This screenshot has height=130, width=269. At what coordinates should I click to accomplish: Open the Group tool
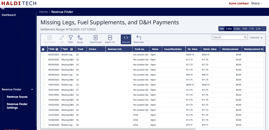[80, 39]
